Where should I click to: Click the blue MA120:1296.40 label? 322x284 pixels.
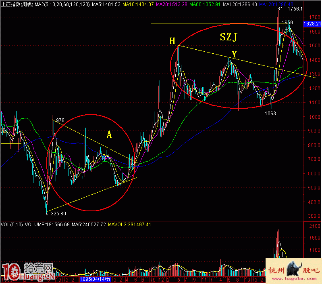[x=276, y=4]
